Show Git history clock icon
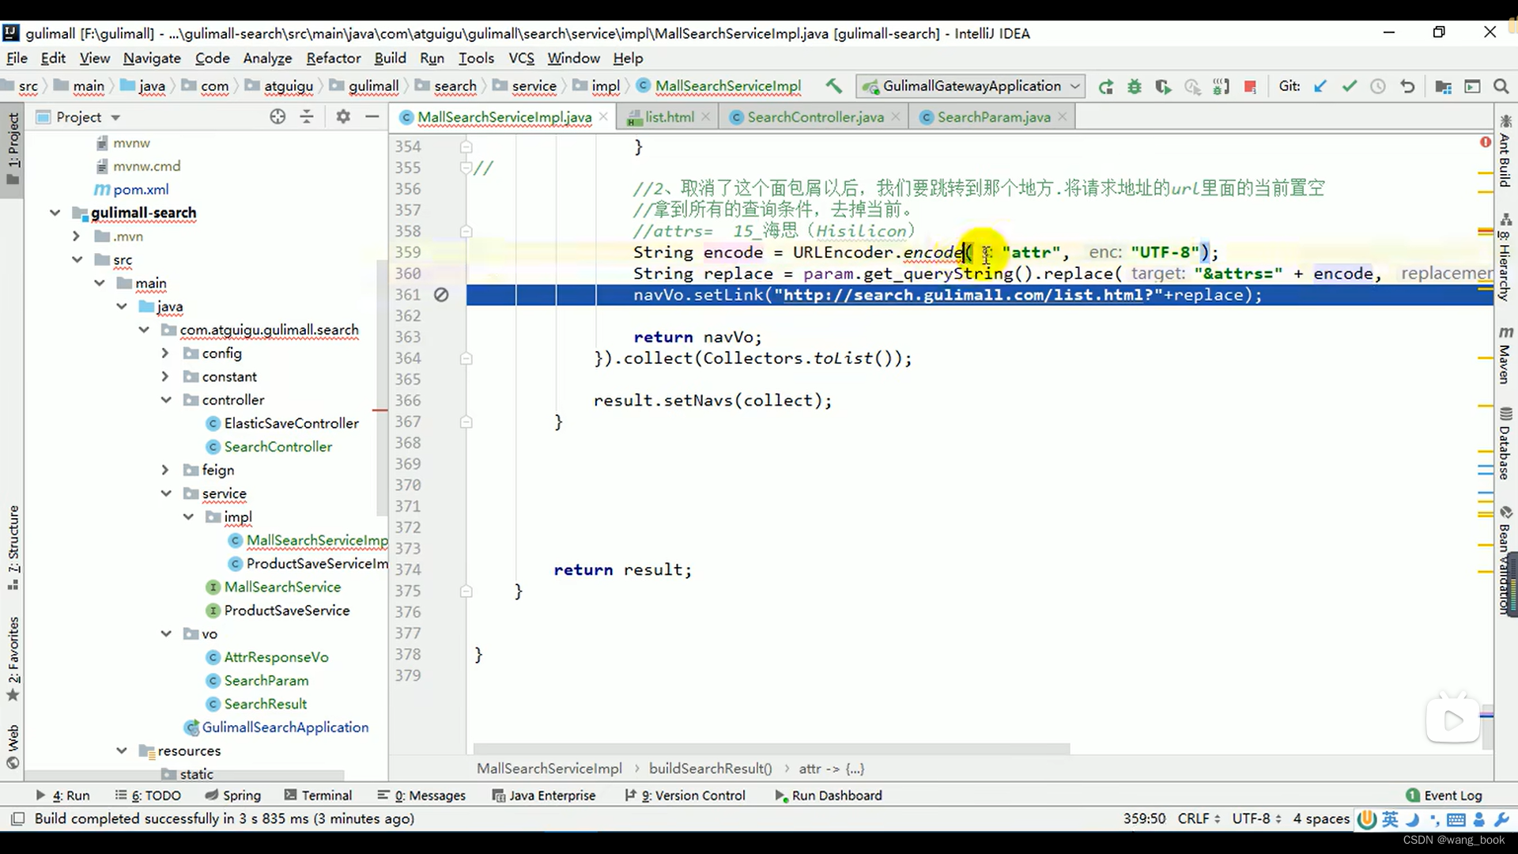This screenshot has width=1518, height=854. [1378, 86]
